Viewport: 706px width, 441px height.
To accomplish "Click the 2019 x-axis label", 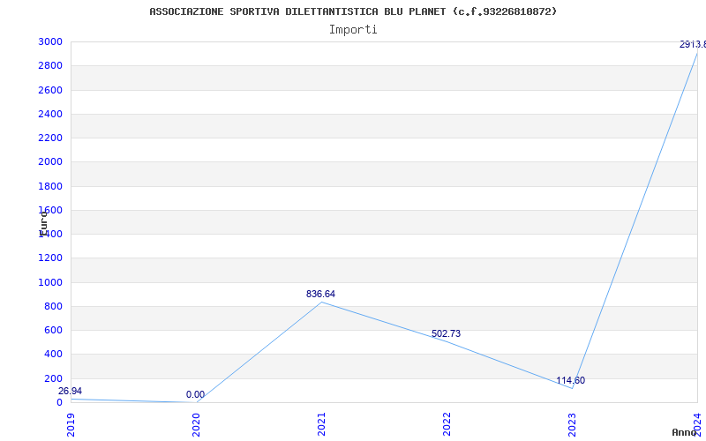I will coord(71,425).
